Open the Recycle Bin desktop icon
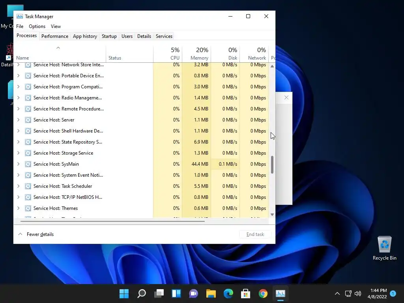 [x=384, y=248]
